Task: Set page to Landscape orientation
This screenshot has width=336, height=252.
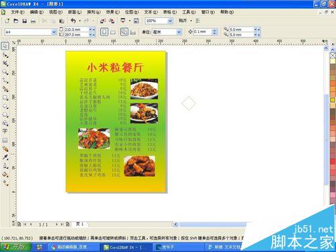Action: [113, 32]
